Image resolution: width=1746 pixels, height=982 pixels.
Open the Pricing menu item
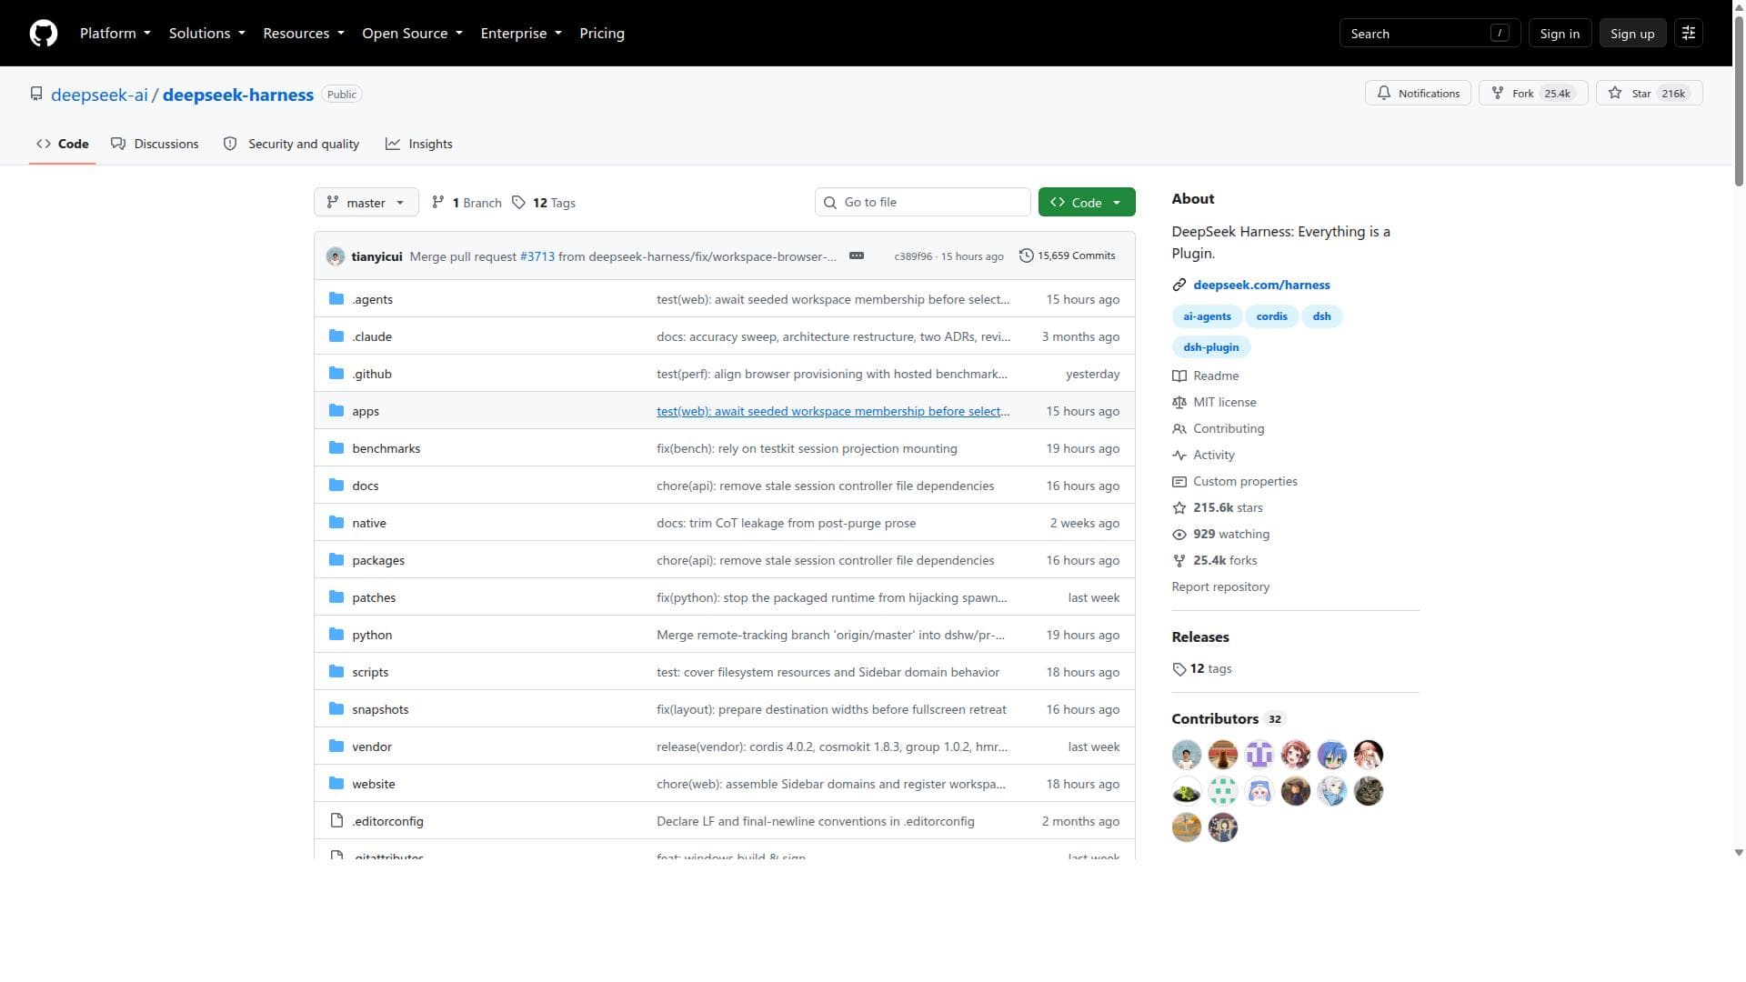(602, 34)
